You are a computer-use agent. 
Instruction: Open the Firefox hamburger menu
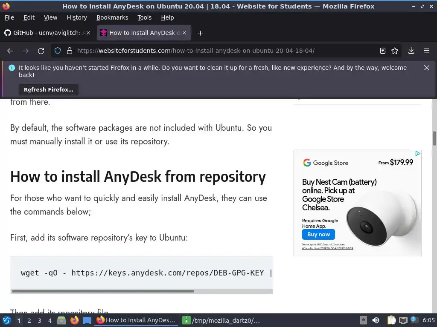(427, 51)
